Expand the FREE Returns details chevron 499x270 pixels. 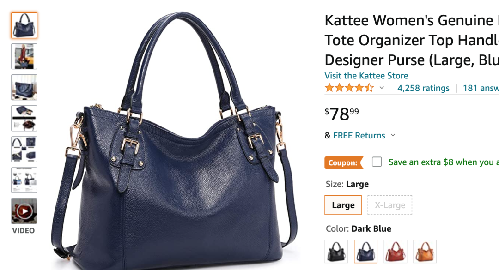(x=393, y=135)
